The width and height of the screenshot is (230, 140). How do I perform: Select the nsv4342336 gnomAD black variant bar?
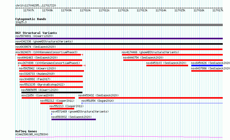click(119, 44)
